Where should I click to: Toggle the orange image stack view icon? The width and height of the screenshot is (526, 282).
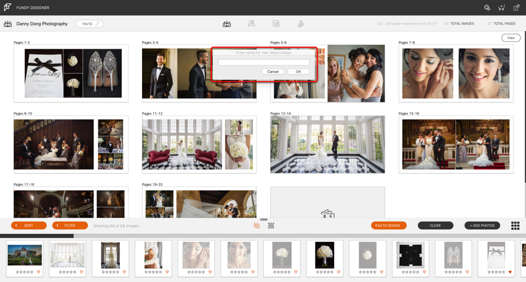click(x=257, y=225)
